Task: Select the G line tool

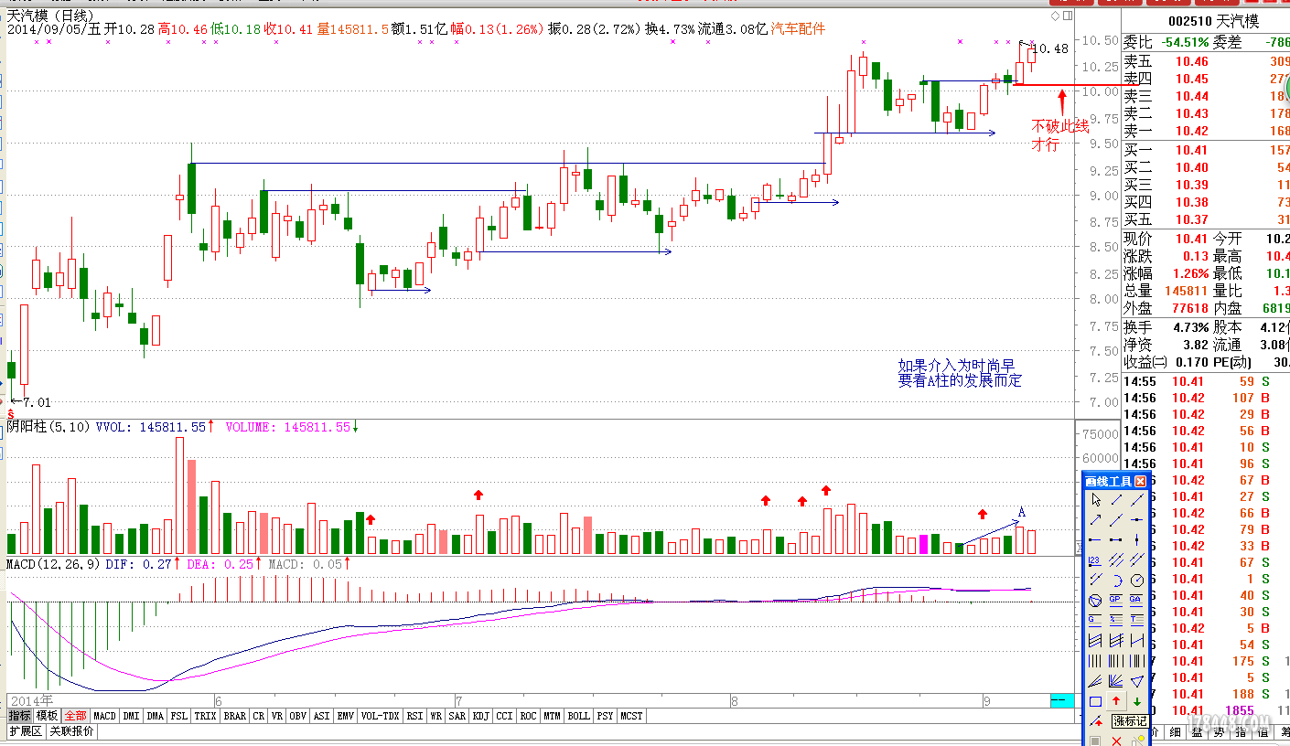Action: click(1095, 619)
